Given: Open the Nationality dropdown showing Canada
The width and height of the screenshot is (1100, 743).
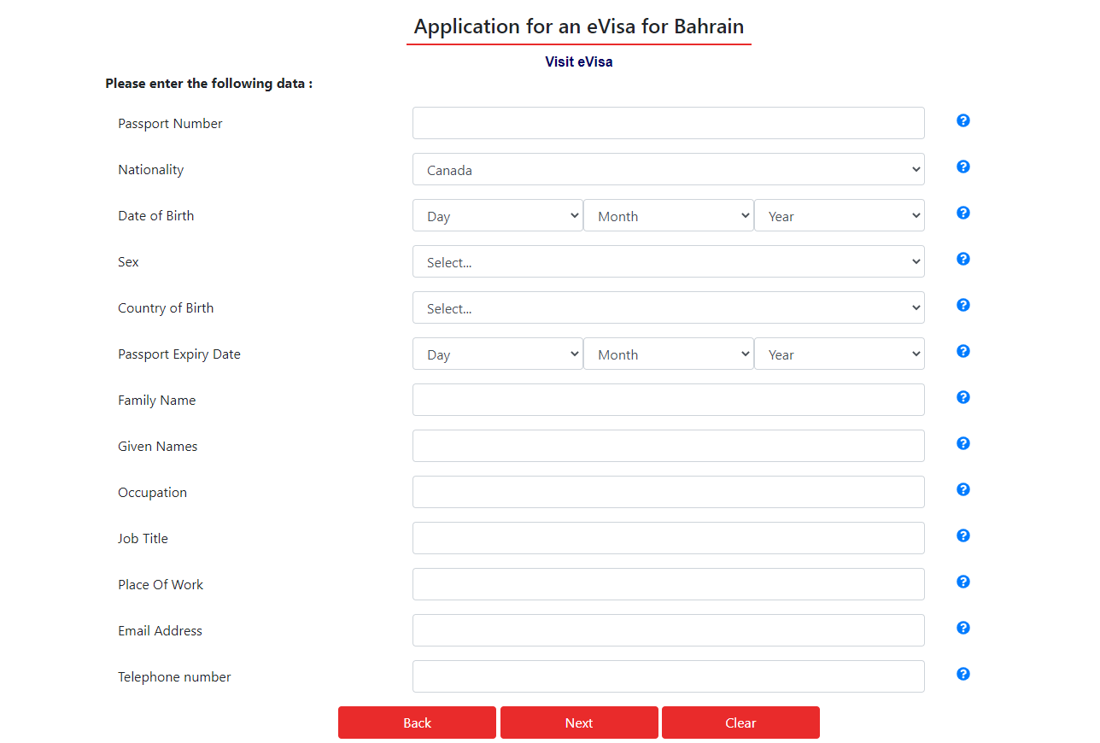Looking at the screenshot, I should [x=669, y=169].
